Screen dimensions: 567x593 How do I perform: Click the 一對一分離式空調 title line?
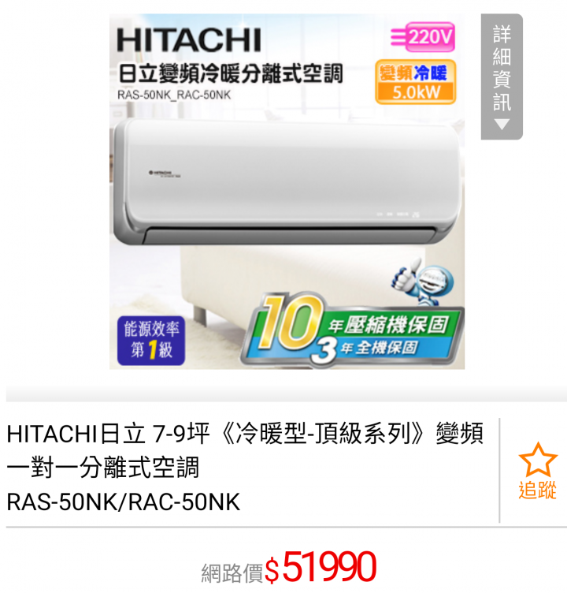[102, 468]
